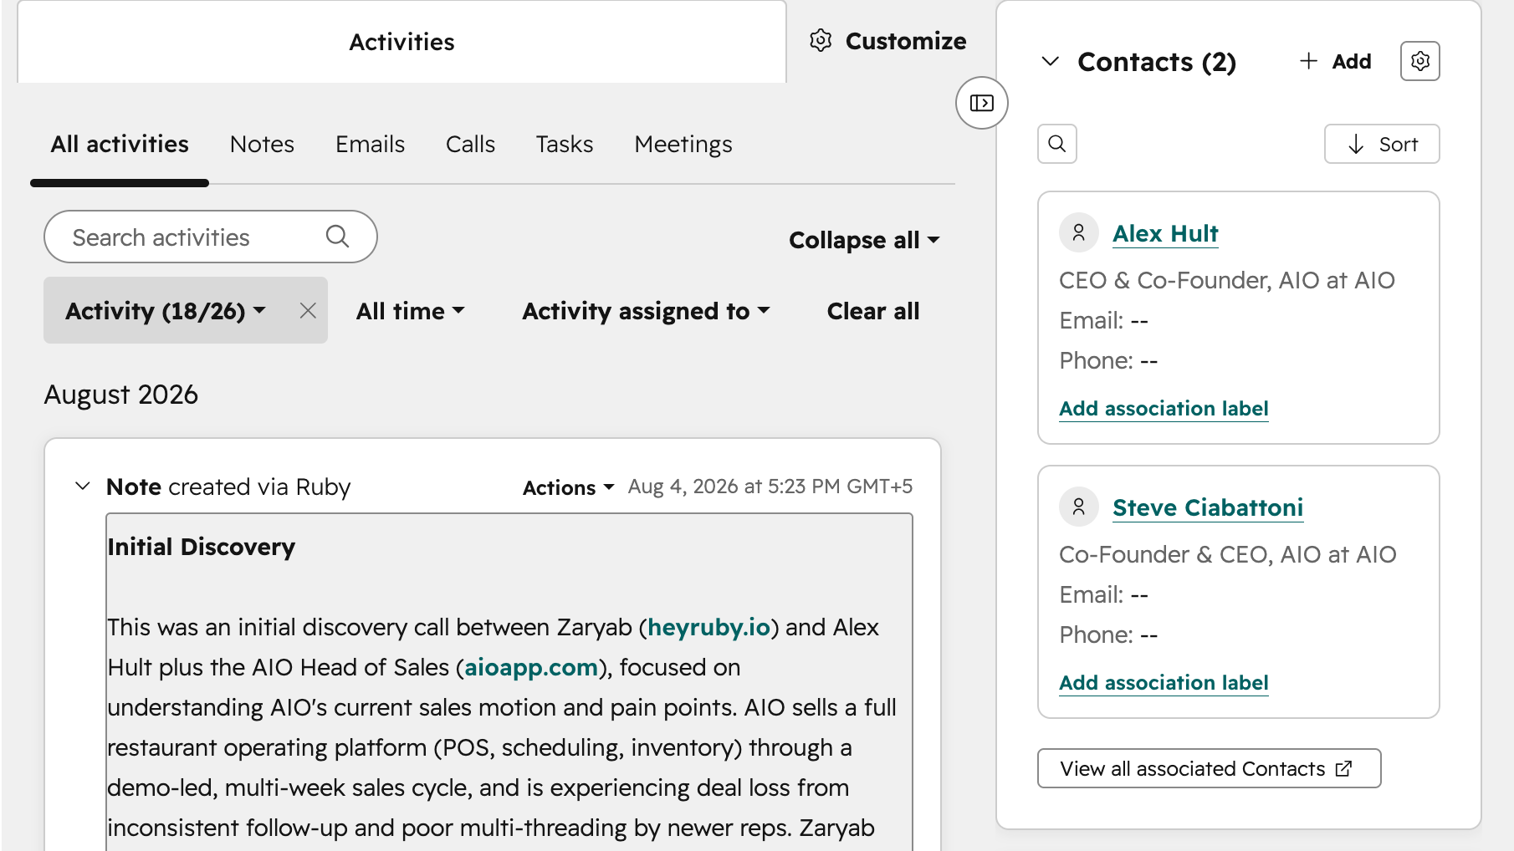This screenshot has width=1514, height=851.
Task: Add association label for Alex Hult
Action: [1164, 408]
